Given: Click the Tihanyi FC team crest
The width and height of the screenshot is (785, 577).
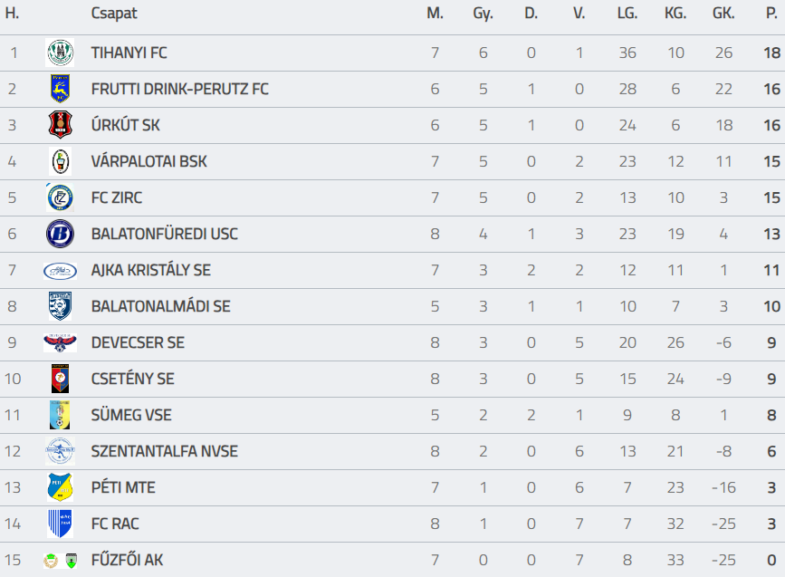Looking at the screenshot, I should click(60, 53).
